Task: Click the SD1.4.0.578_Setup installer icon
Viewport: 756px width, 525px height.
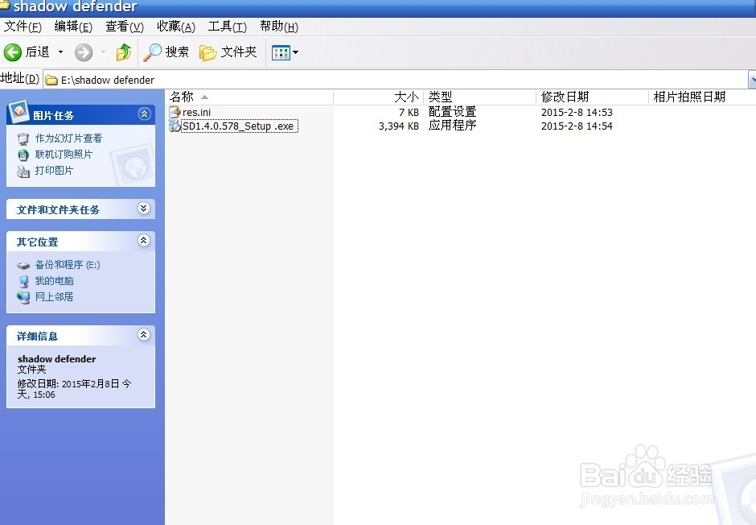Action: [x=175, y=126]
